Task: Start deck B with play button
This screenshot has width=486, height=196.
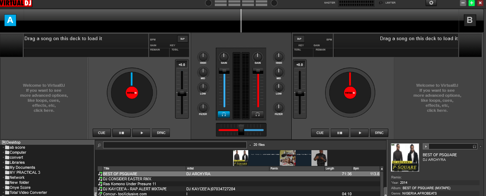Action: (x=360, y=133)
